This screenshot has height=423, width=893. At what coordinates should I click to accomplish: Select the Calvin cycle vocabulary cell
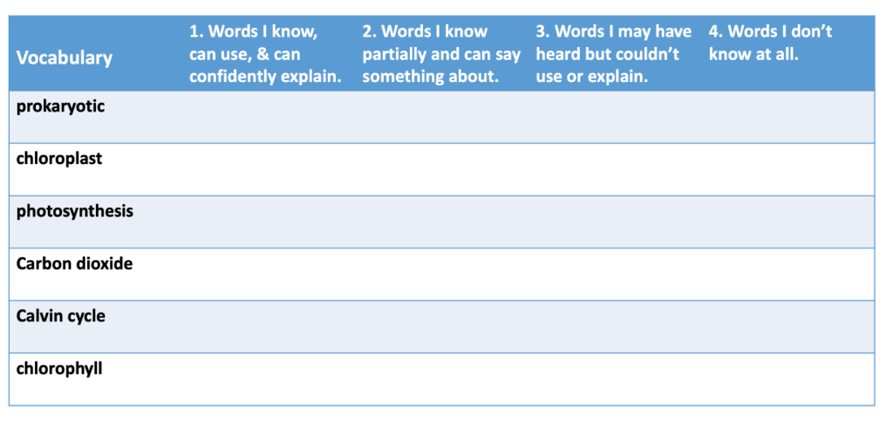(x=97, y=326)
